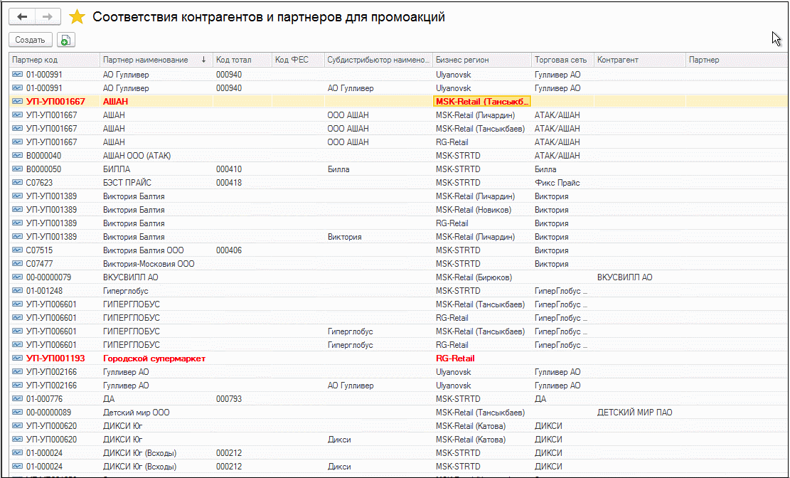This screenshot has height=478, width=790.
Task: Click the create-by-copy icon next to Создать
Action: pyautogui.click(x=65, y=41)
